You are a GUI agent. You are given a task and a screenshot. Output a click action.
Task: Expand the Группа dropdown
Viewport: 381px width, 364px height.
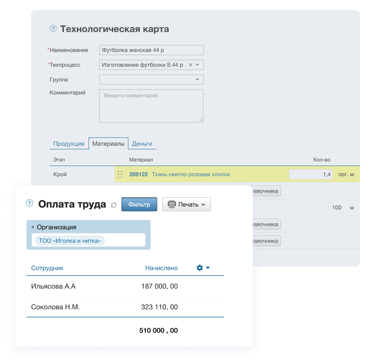click(197, 79)
